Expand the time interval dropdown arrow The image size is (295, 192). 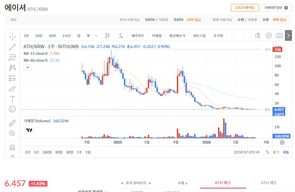click(x=96, y=36)
